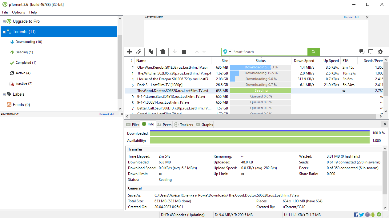This screenshot has height=218, width=389.
Task: Show Downloading (10) torrents
Action: [29, 42]
